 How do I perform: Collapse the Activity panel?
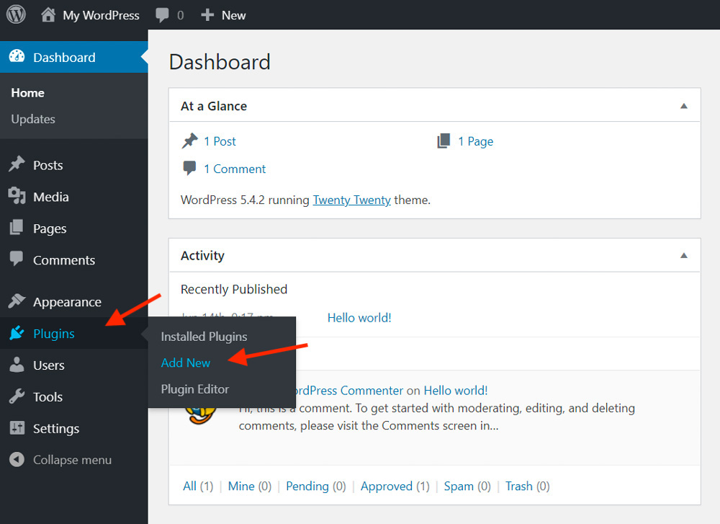click(x=684, y=256)
